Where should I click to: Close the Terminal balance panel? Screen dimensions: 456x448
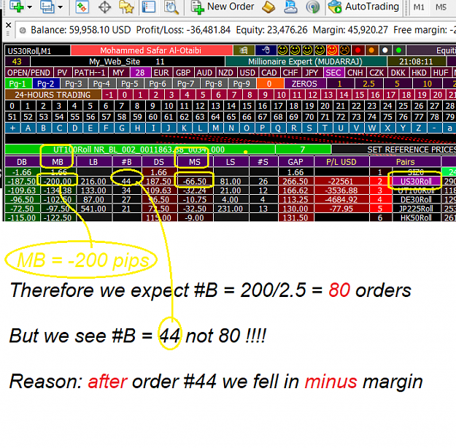click(9, 25)
